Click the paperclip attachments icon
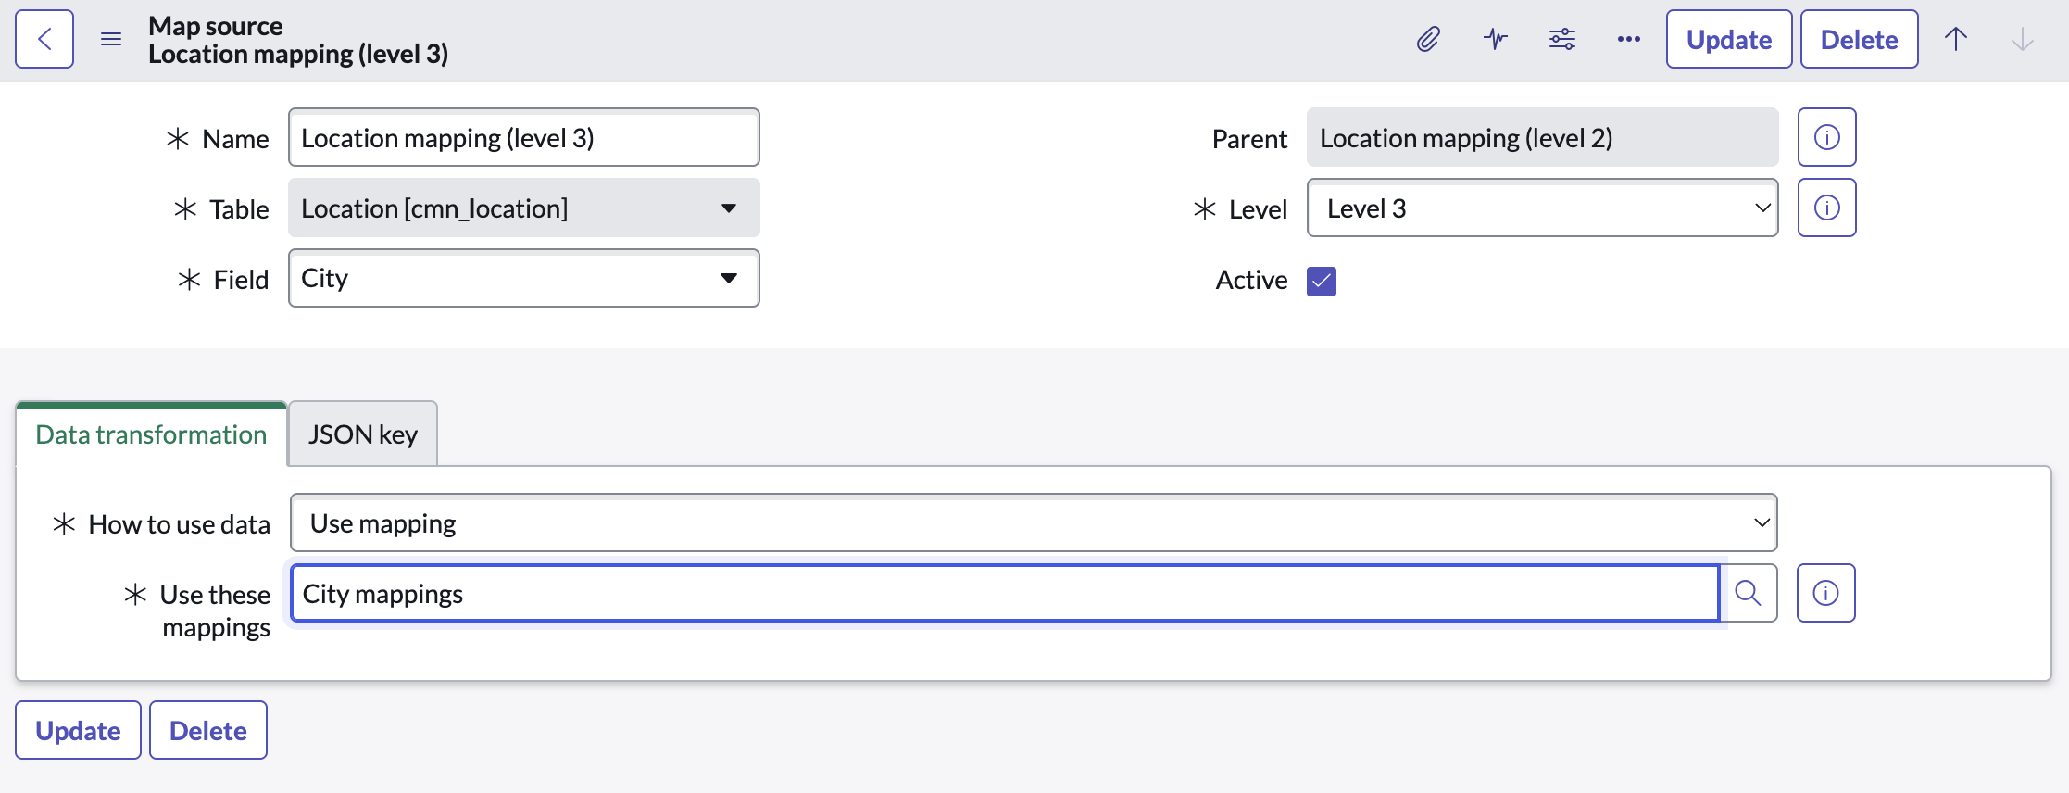This screenshot has height=793, width=2069. click(1428, 39)
